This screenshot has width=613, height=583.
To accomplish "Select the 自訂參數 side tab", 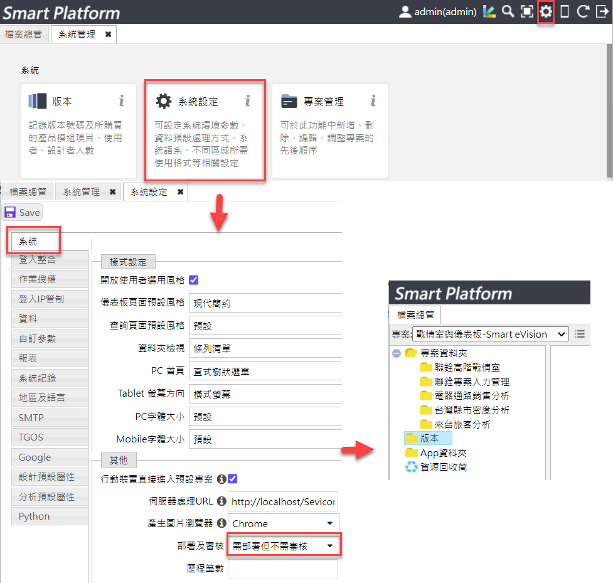I will [x=50, y=339].
